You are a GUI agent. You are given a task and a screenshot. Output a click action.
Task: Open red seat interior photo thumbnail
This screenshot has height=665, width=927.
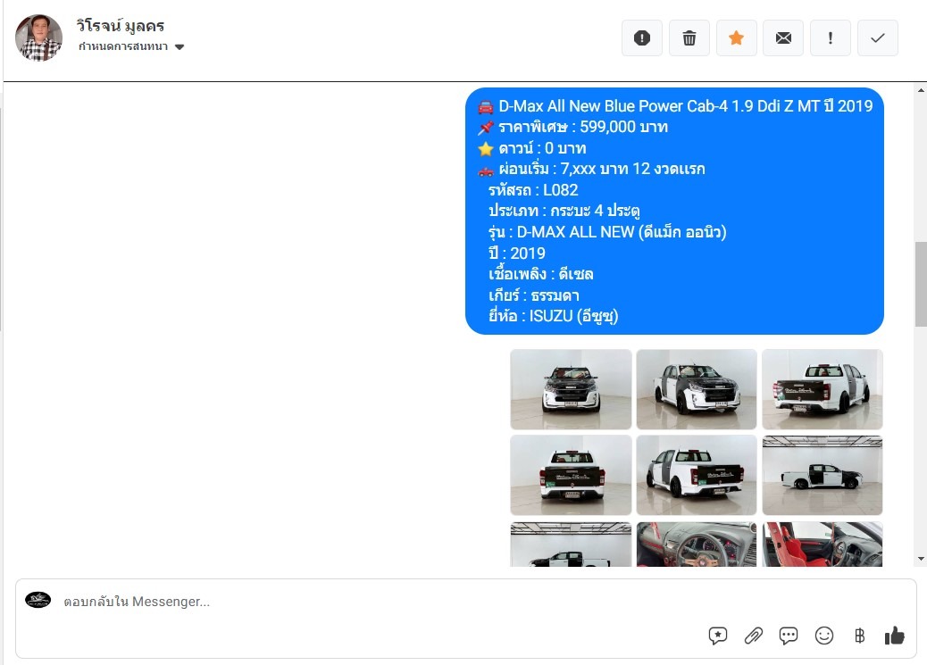click(823, 544)
